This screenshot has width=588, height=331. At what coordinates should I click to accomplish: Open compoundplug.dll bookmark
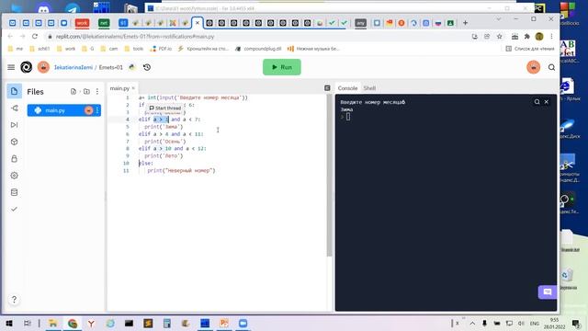pos(258,49)
